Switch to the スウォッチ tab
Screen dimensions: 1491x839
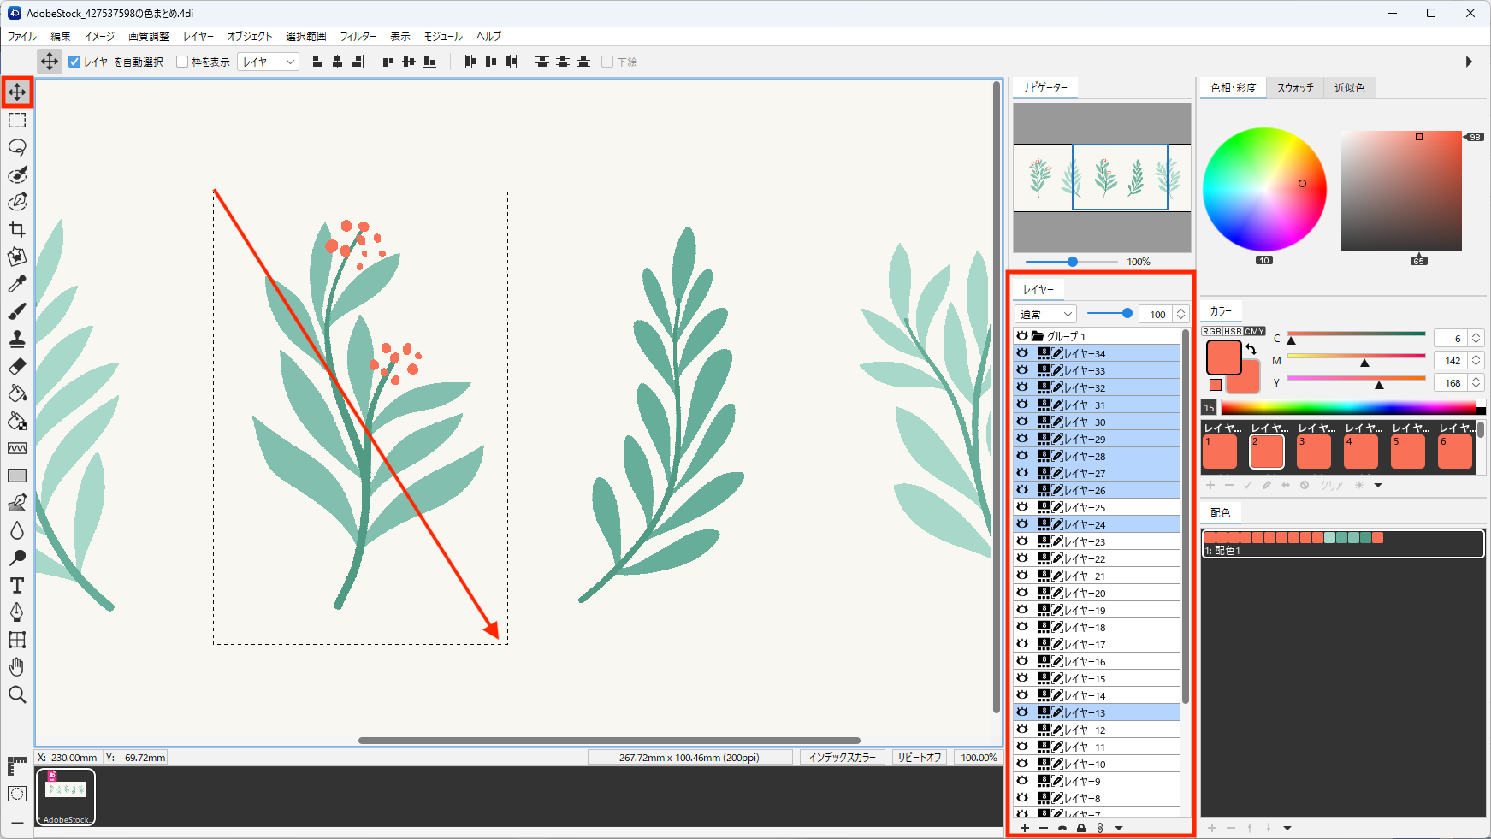[1294, 87]
